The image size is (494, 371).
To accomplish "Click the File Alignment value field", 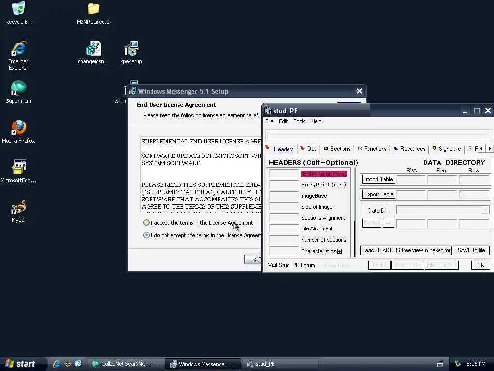I will (x=284, y=228).
